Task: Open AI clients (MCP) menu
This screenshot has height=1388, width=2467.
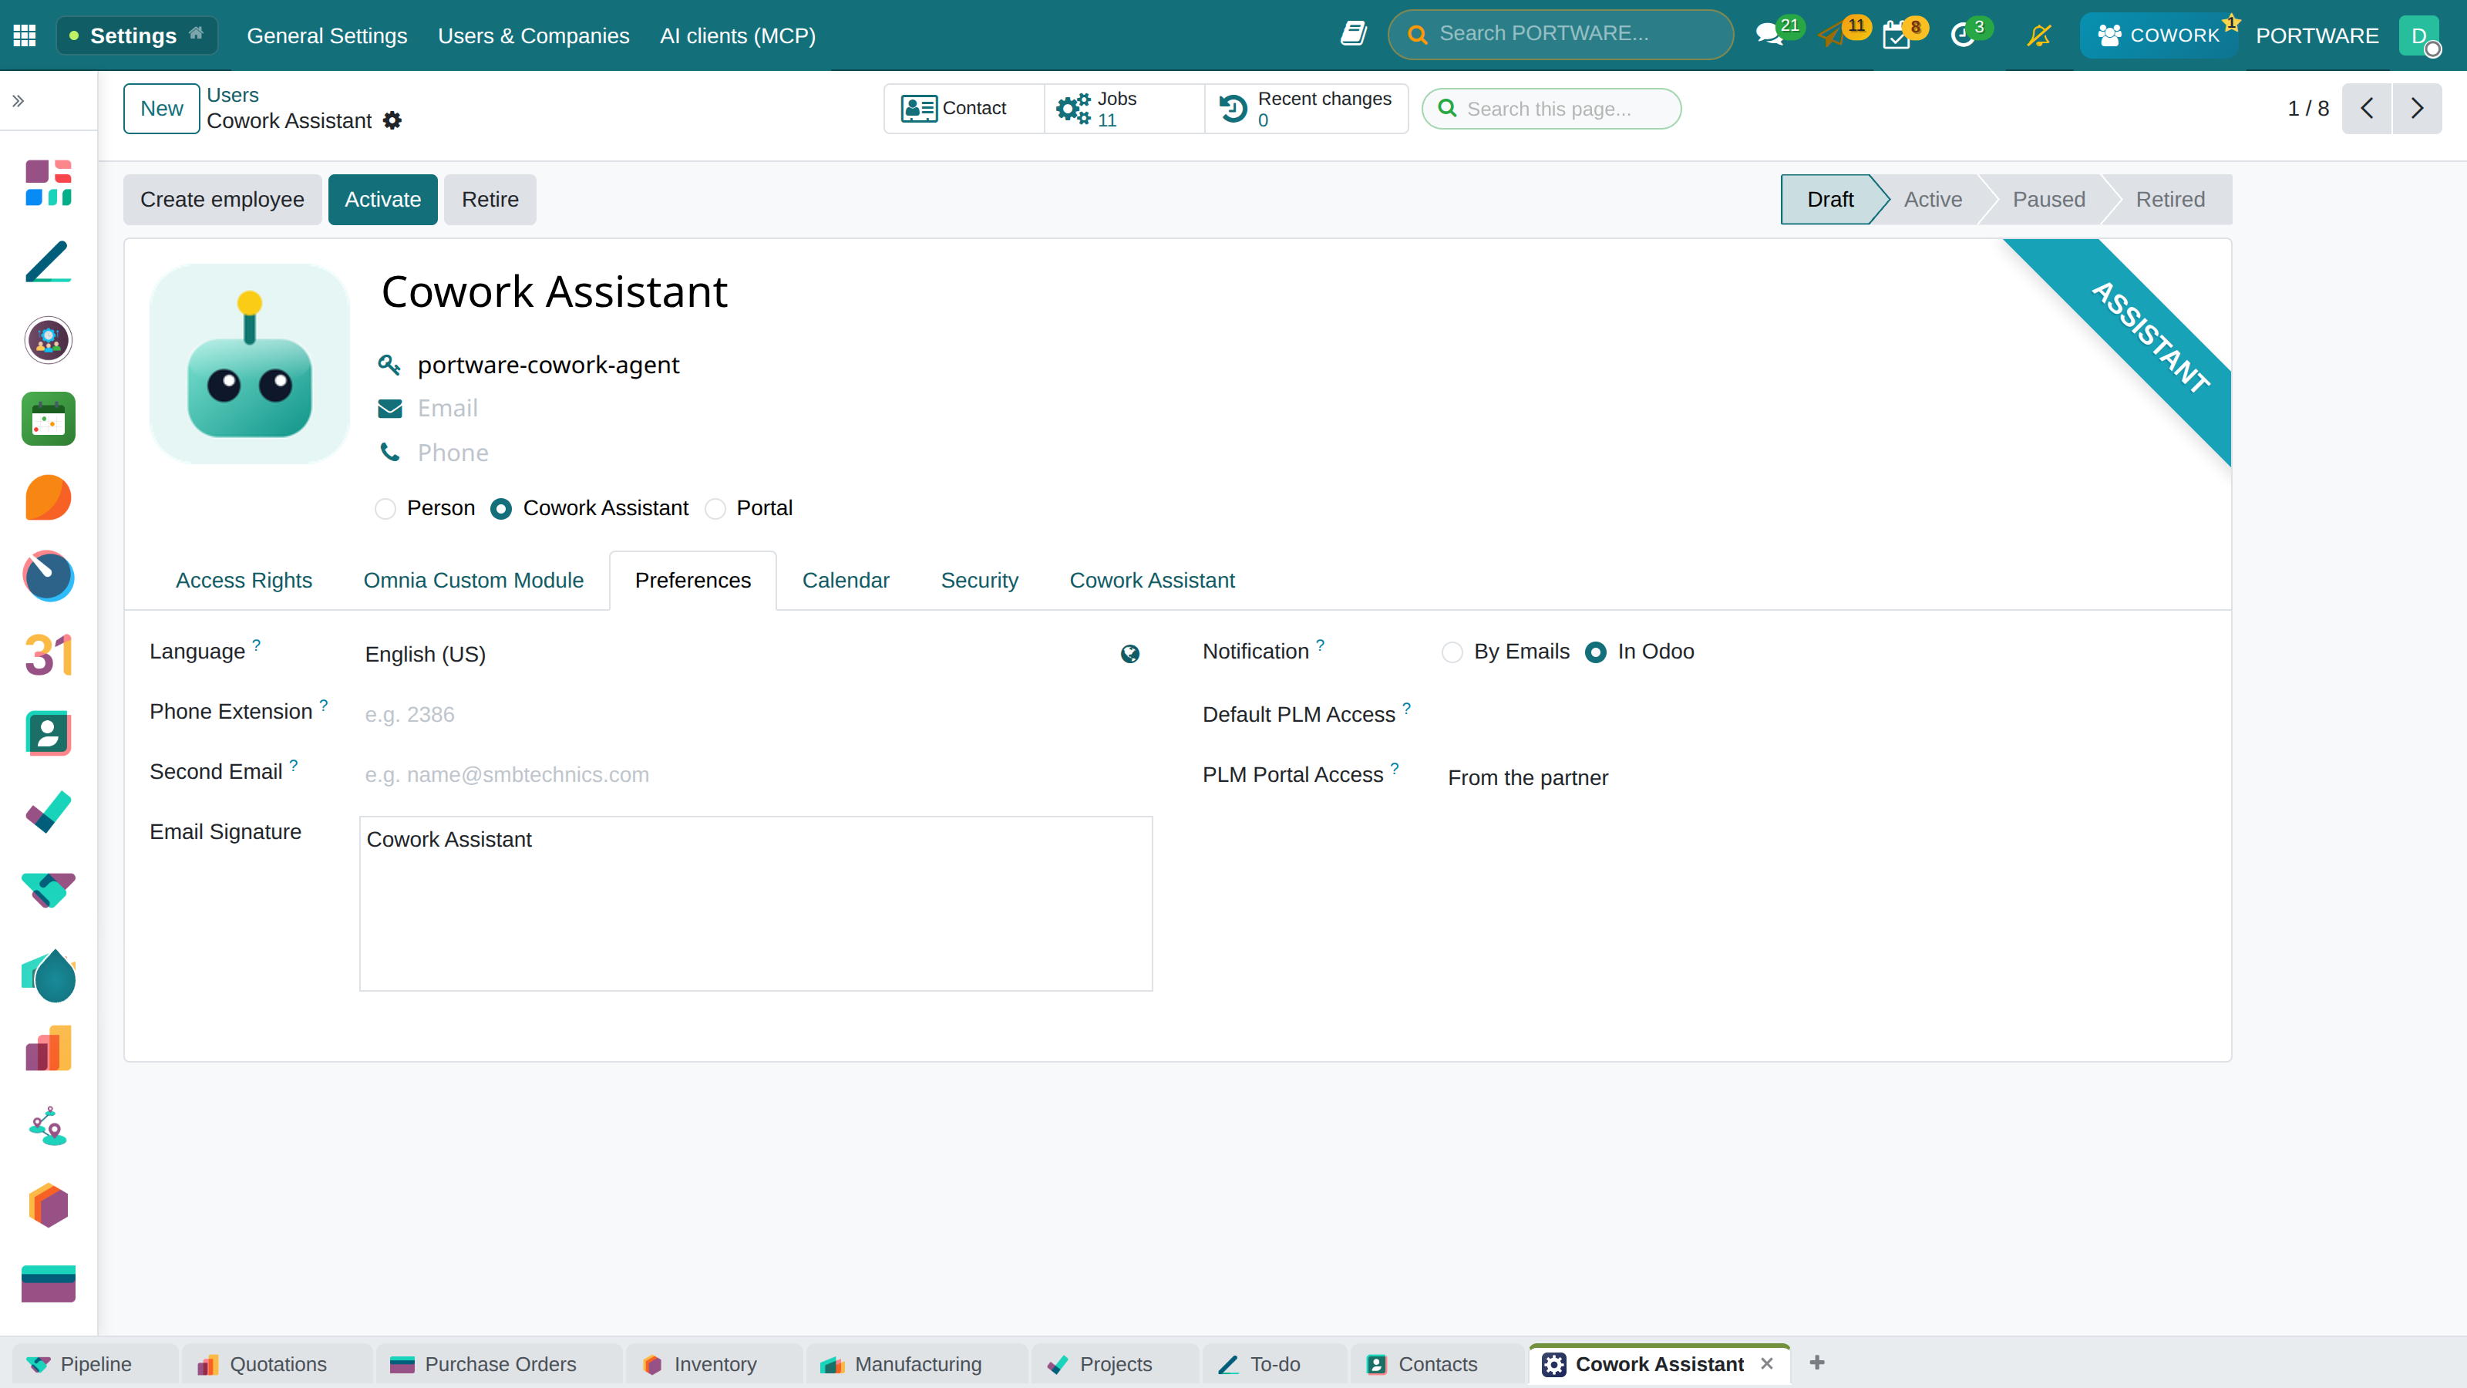Action: click(x=738, y=35)
